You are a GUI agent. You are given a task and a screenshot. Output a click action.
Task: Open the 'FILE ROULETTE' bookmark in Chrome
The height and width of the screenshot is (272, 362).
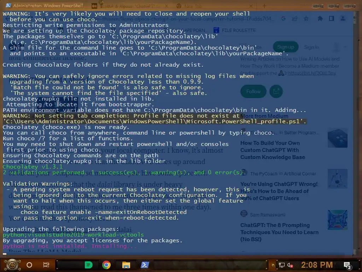coord(235,30)
